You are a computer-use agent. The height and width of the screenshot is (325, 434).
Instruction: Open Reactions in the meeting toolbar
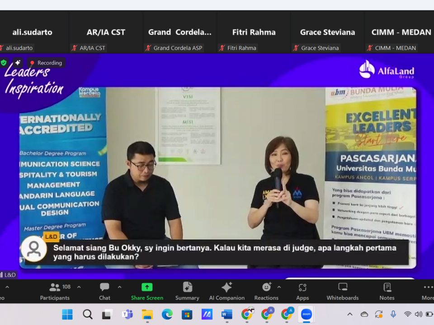(x=266, y=291)
